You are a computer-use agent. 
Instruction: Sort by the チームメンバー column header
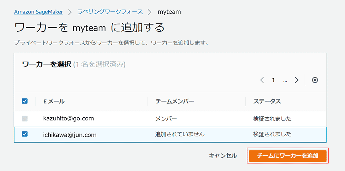click(175, 101)
